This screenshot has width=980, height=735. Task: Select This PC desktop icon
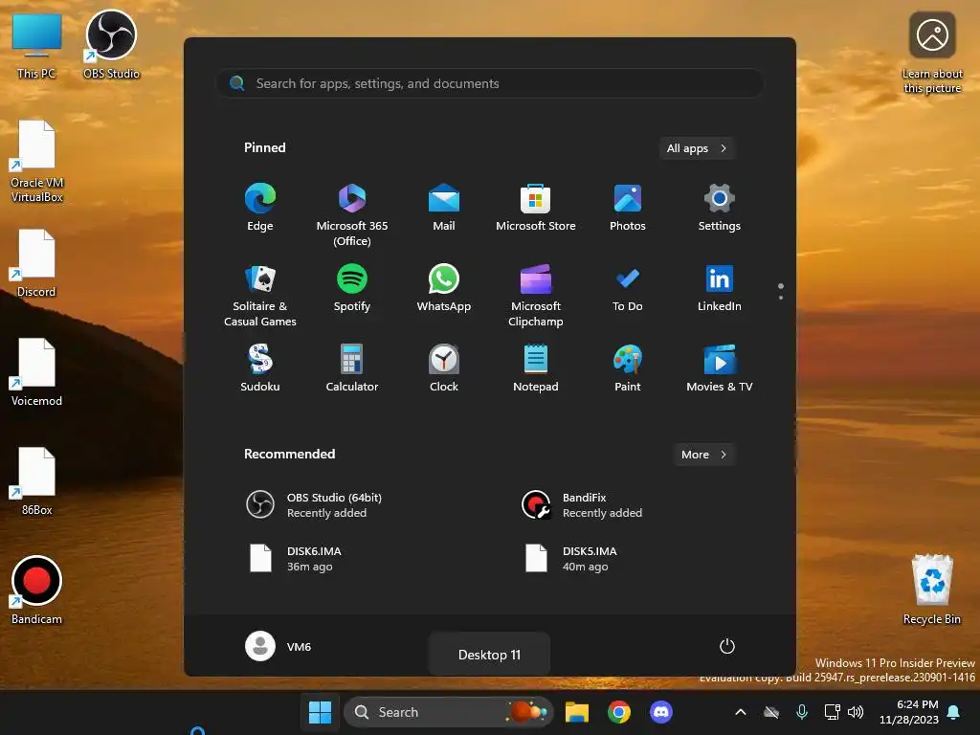[37, 46]
